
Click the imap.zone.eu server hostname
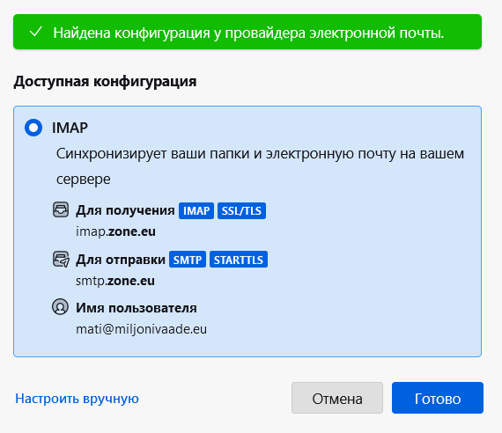click(x=115, y=231)
